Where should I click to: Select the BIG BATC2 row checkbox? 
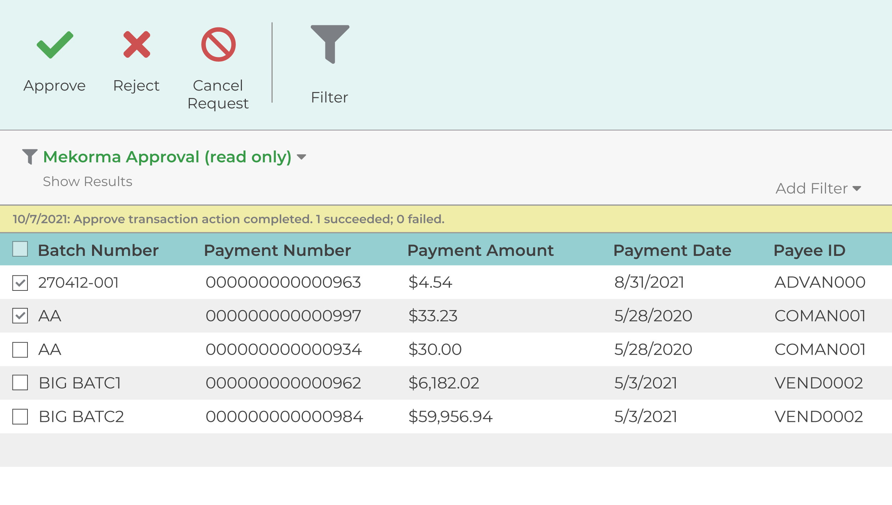click(20, 417)
